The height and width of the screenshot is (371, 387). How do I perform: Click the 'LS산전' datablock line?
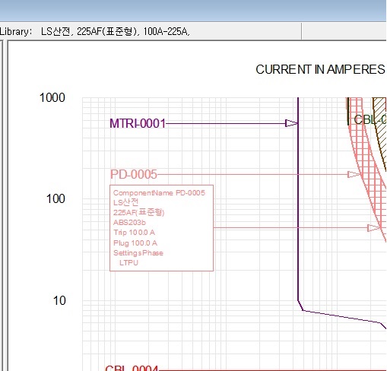pos(126,202)
